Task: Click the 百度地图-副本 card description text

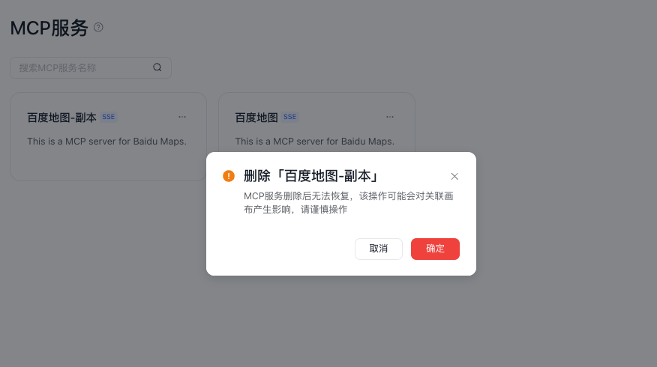Action: click(106, 142)
